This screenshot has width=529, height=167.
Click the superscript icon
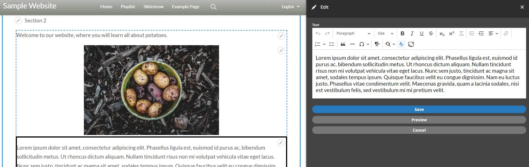(x=452, y=33)
